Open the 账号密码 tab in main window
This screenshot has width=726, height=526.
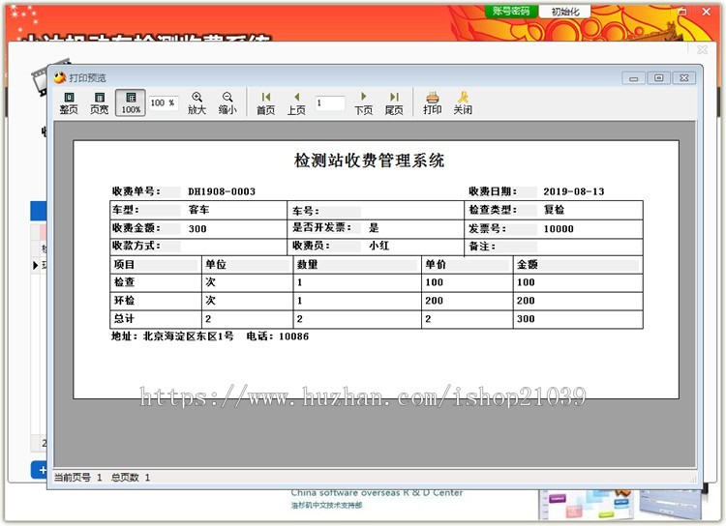click(x=511, y=11)
